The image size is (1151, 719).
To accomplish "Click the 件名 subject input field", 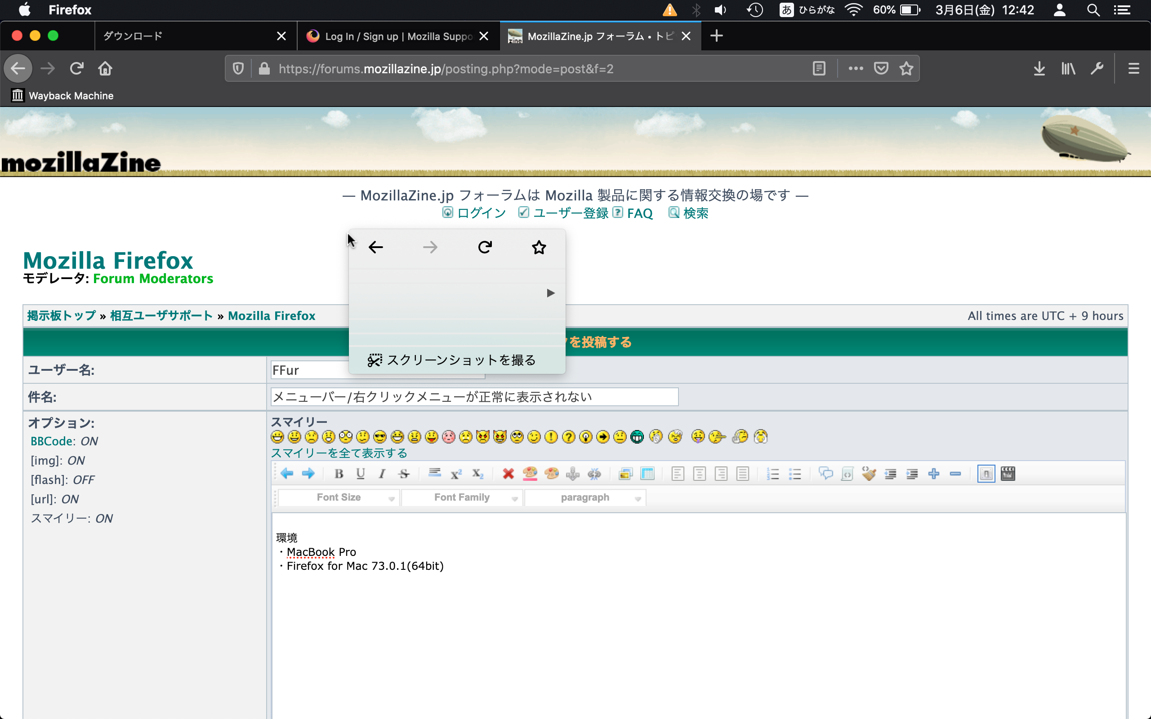I will [474, 397].
